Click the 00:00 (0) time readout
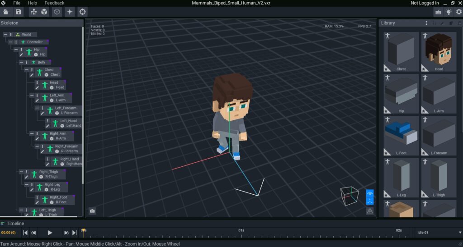 pyautogui.click(x=8, y=233)
